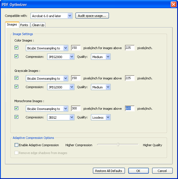Toggle Monochrome Images downsampling checkbox

click(16, 108)
